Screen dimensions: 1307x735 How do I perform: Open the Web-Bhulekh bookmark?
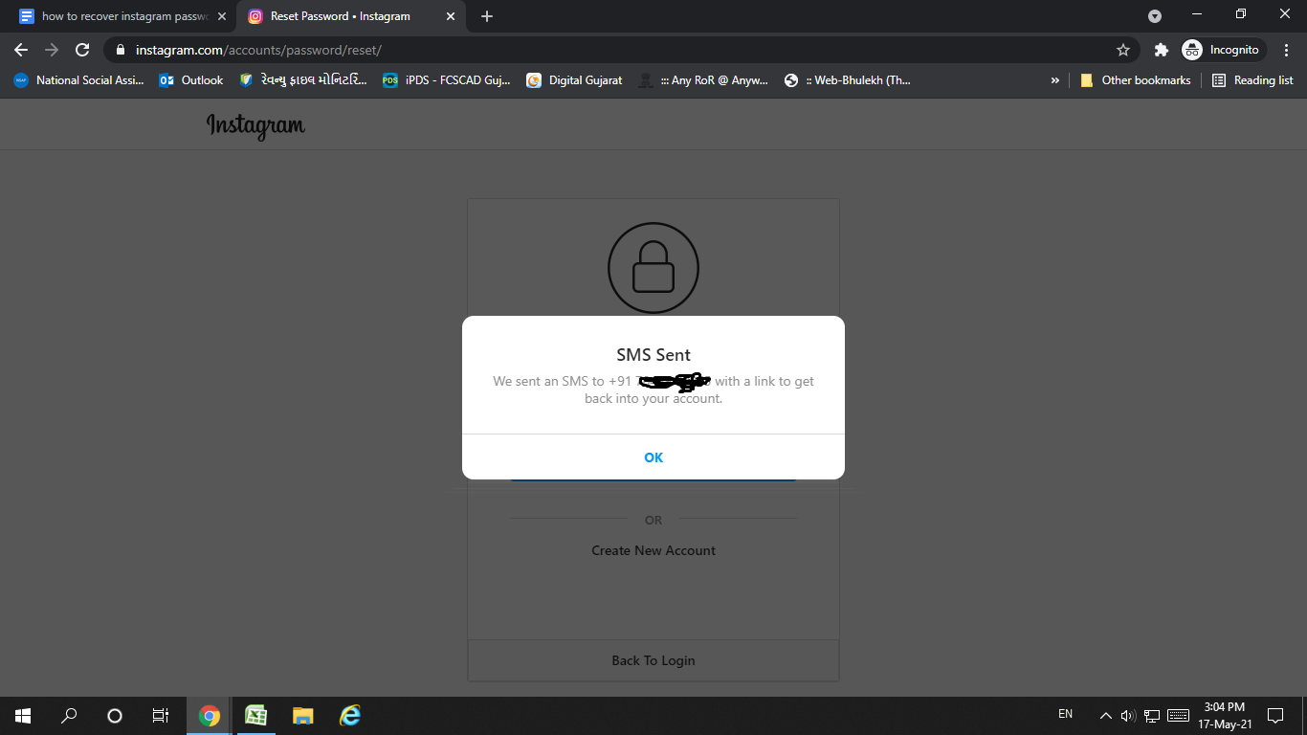848,80
